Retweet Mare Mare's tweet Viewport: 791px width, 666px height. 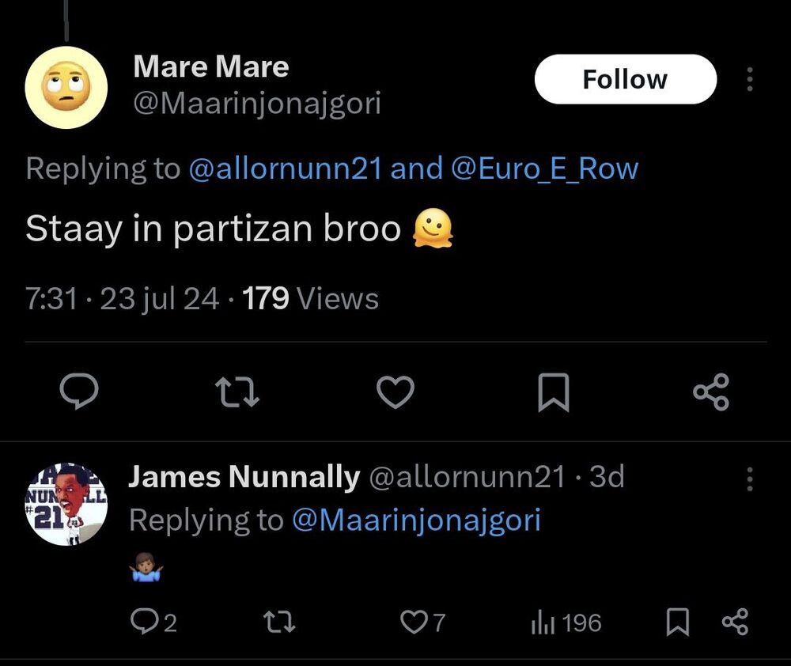point(237,391)
